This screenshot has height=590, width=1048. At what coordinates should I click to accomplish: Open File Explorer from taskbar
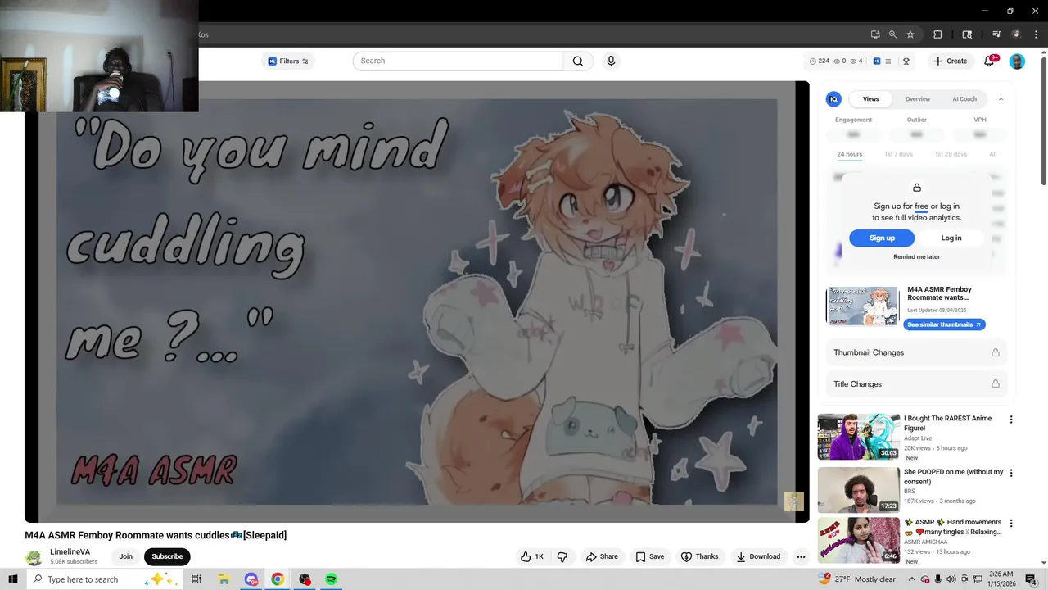[224, 579]
